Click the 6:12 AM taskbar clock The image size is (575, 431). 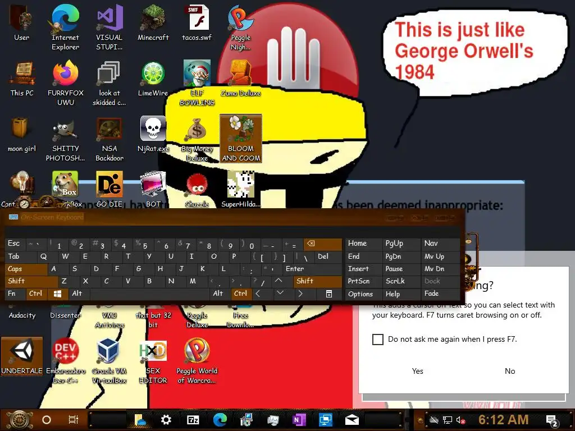504,420
